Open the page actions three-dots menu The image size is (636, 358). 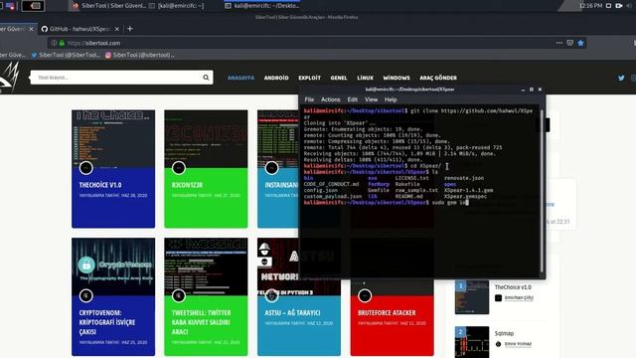pyautogui.click(x=559, y=43)
